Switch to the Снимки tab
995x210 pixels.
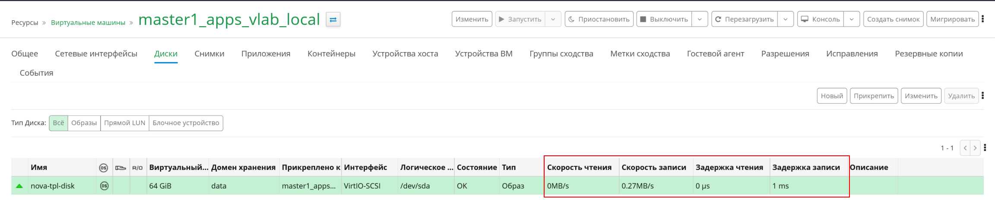(209, 54)
